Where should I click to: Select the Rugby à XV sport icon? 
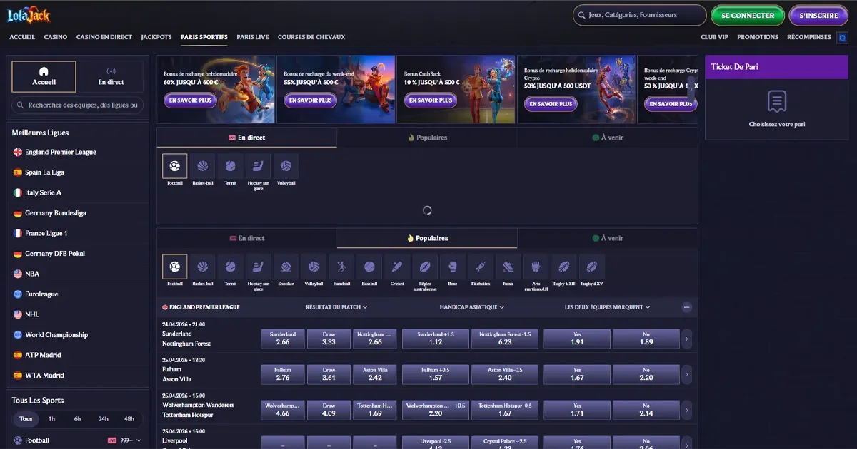coord(591,267)
